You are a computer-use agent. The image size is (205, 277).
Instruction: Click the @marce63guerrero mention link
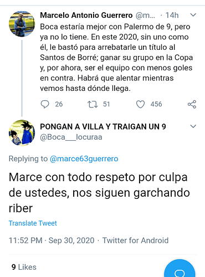pyautogui.click(x=84, y=159)
